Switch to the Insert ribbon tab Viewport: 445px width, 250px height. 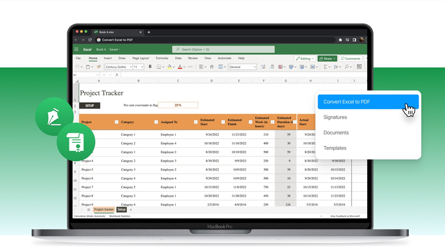(107, 58)
